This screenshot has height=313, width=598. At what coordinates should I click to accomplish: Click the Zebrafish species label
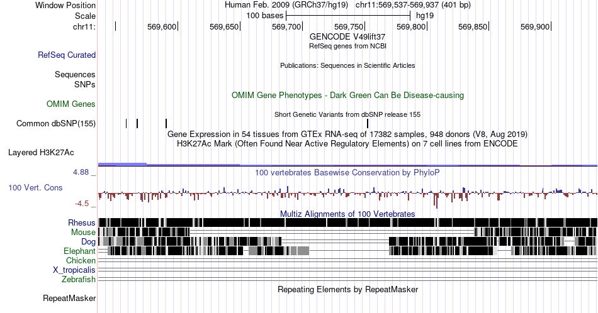tap(79, 279)
